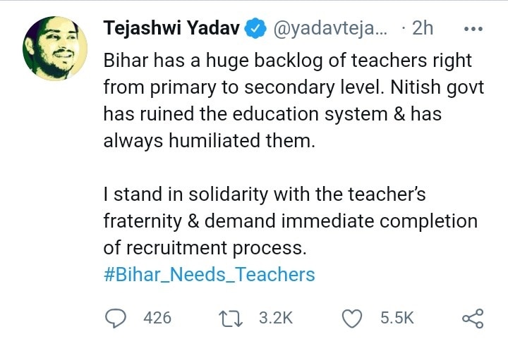Click the text 'of recruitment process.'
The width and height of the screenshot is (508, 346).
click(x=205, y=248)
